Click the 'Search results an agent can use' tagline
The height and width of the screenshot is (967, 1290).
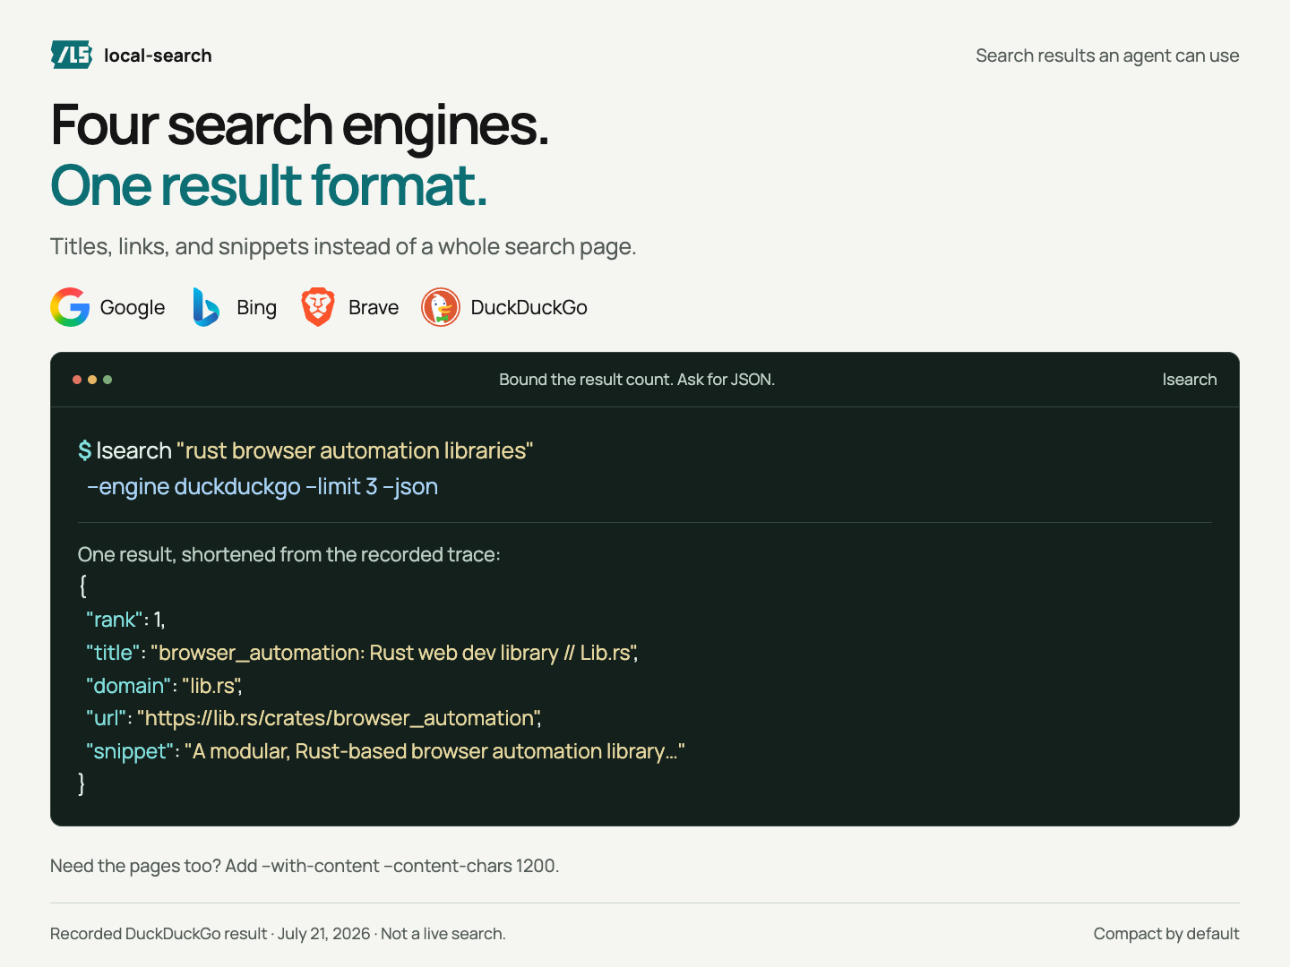tap(1107, 56)
